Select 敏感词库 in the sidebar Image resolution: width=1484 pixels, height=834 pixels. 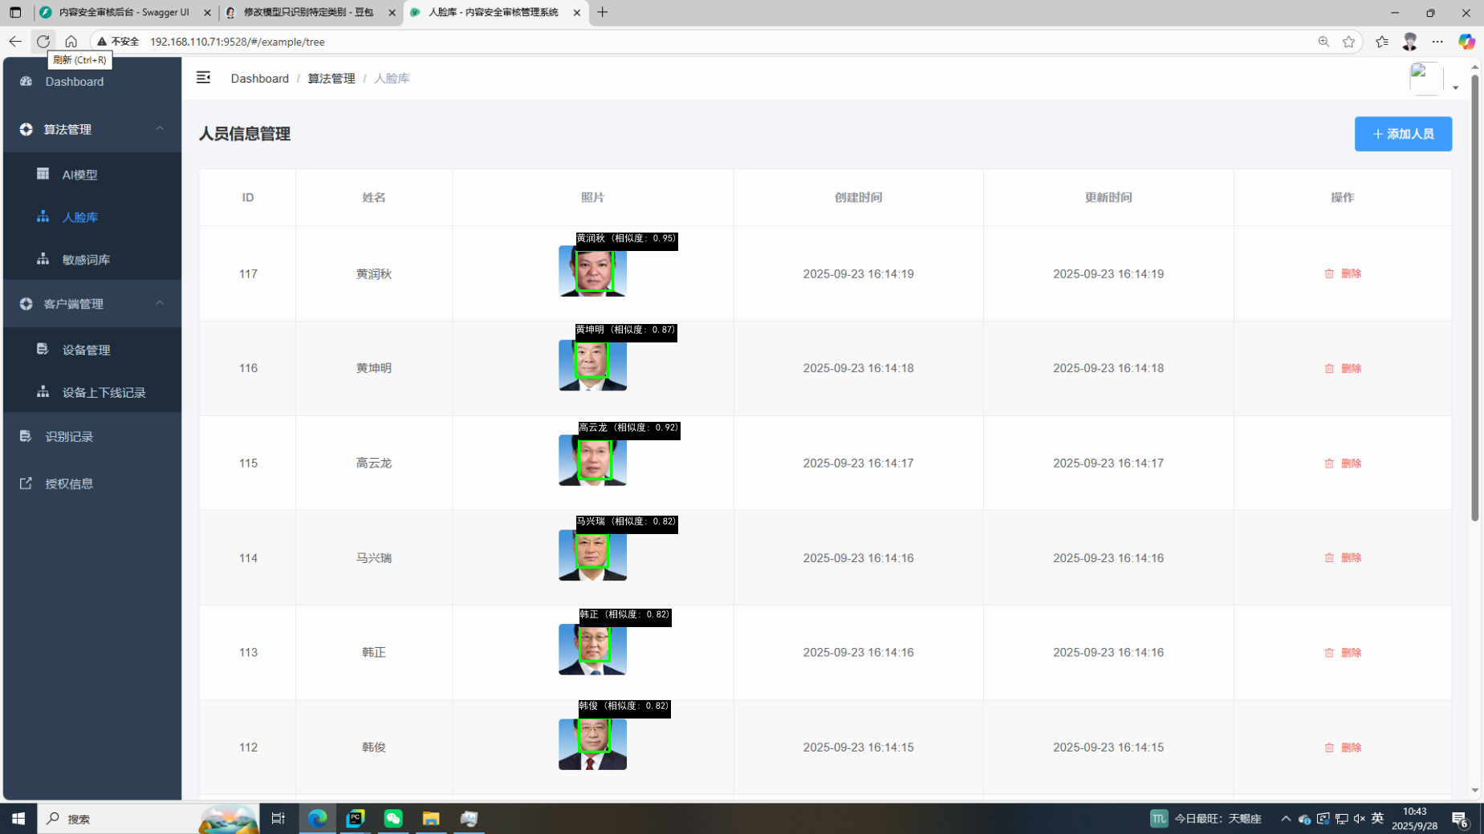click(86, 260)
